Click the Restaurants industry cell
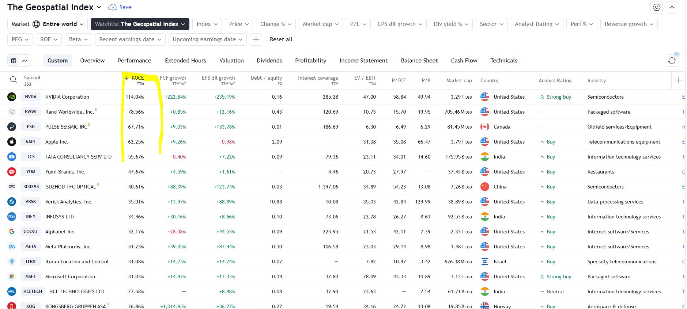The image size is (687, 309). click(x=601, y=172)
